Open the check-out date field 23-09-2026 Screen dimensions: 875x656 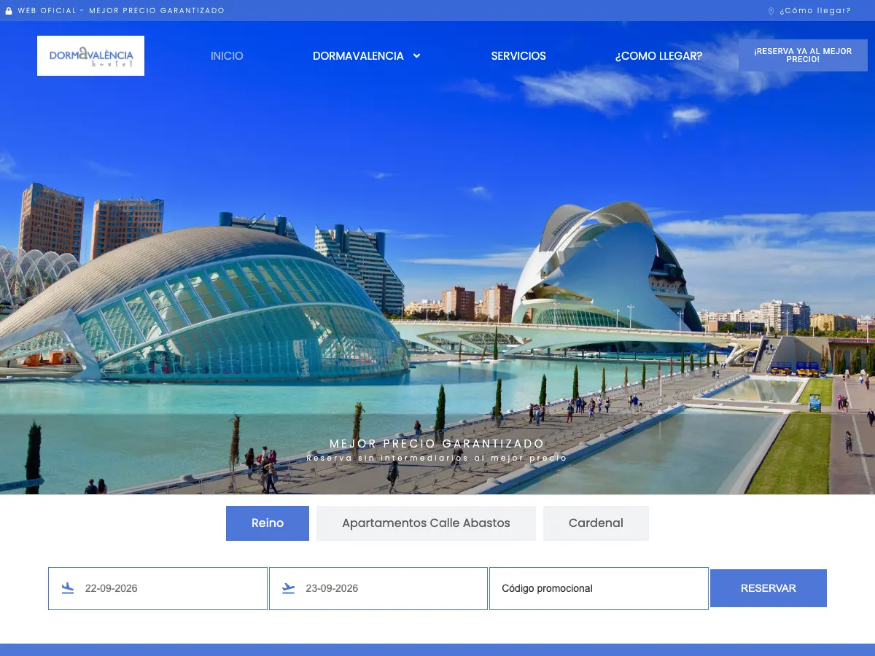pos(378,588)
